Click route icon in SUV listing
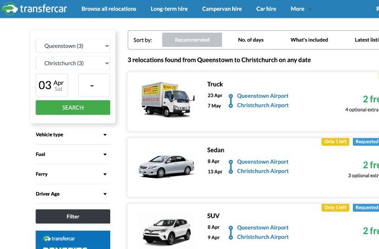 [x=231, y=232]
